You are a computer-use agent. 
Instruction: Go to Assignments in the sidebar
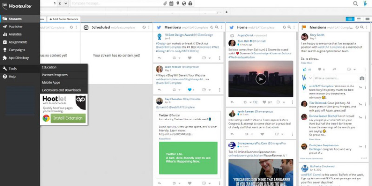[x=17, y=42]
